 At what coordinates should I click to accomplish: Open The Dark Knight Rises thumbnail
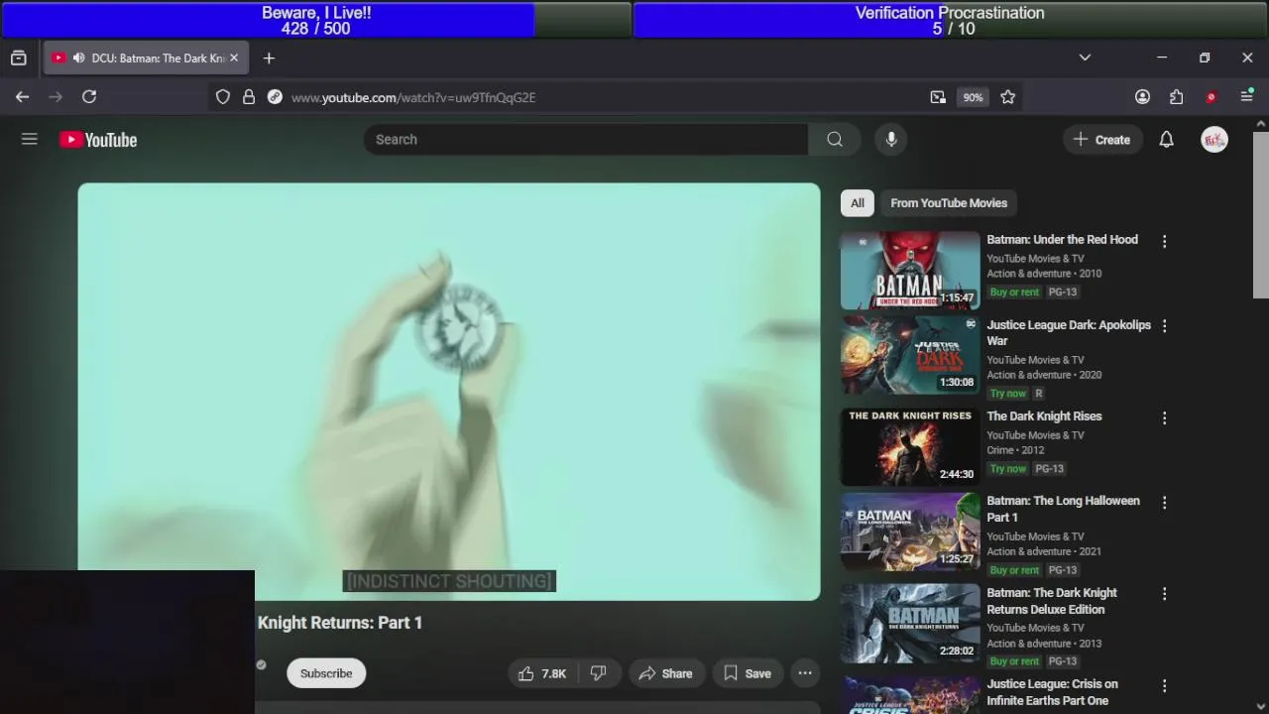(910, 447)
